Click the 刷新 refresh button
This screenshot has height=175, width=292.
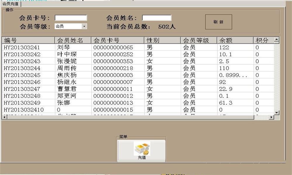click(x=218, y=22)
